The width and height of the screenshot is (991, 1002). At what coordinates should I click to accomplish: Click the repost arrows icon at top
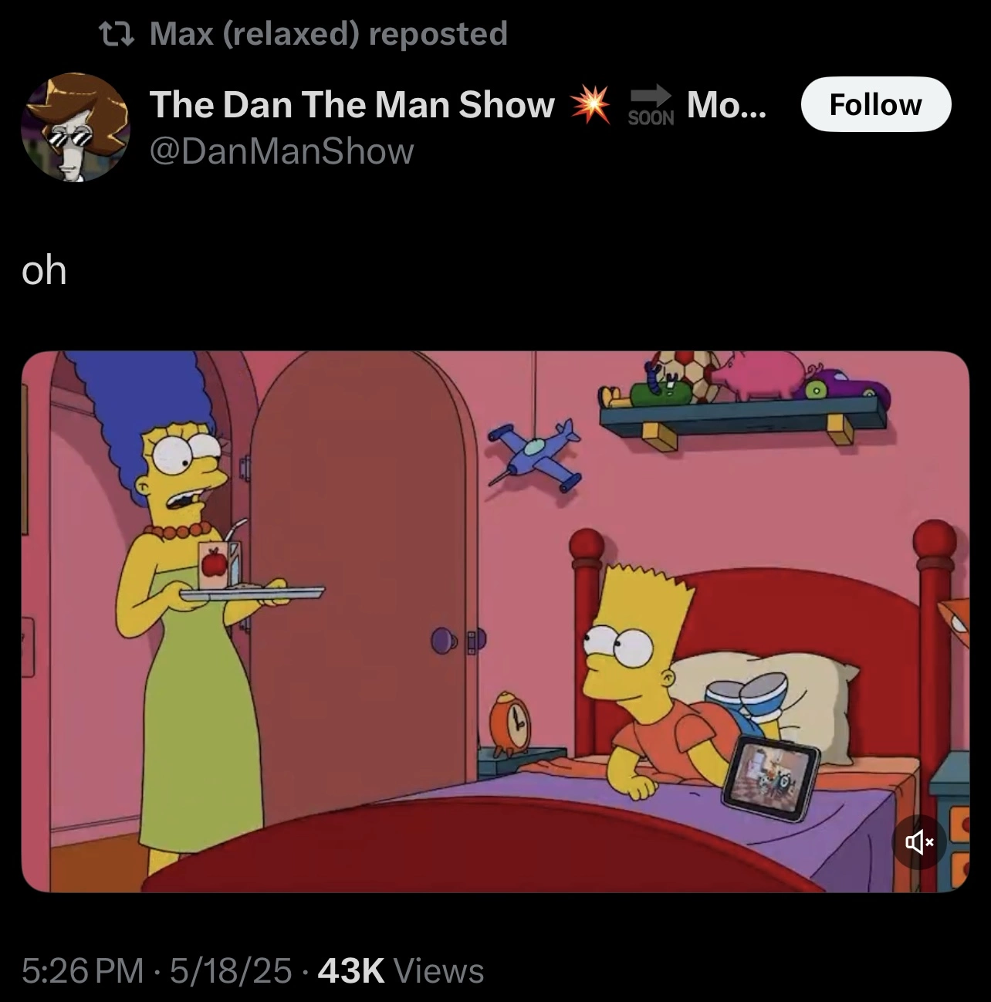pos(118,33)
